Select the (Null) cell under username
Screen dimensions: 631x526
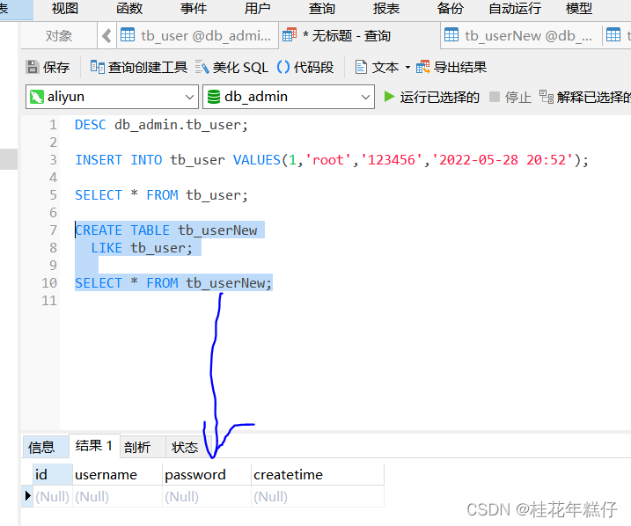tap(118, 496)
